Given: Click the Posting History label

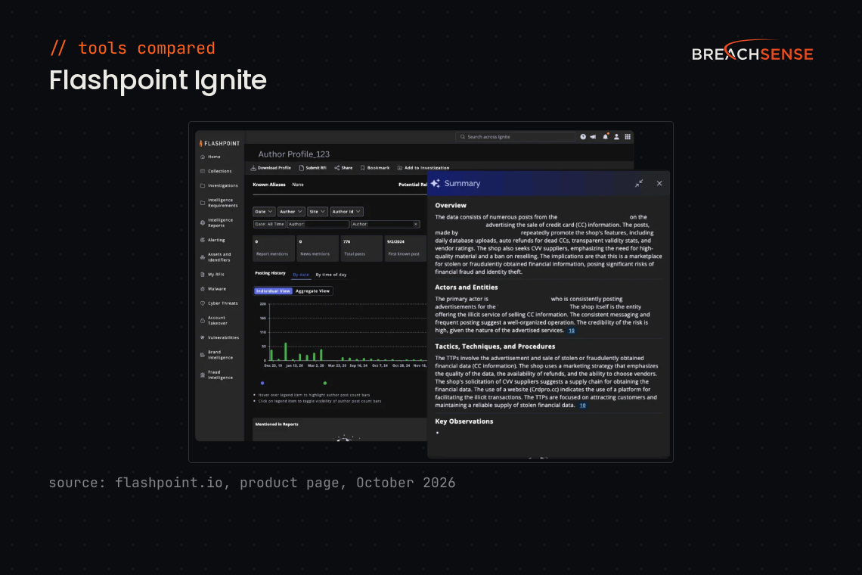Looking at the screenshot, I should (270, 273).
